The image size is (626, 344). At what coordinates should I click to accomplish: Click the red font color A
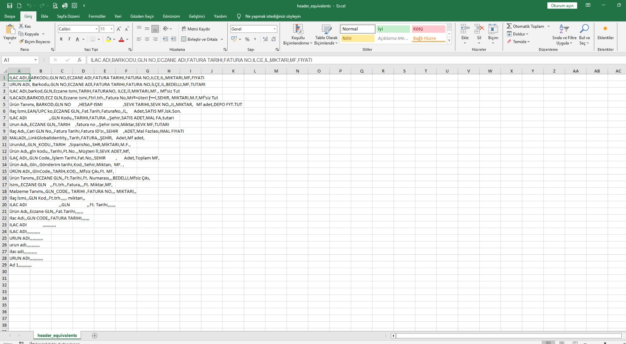pyautogui.click(x=121, y=39)
